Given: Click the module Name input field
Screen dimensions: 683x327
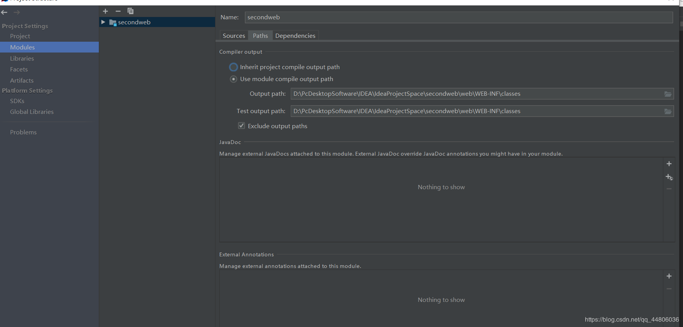Looking at the screenshot, I should click(x=458, y=17).
